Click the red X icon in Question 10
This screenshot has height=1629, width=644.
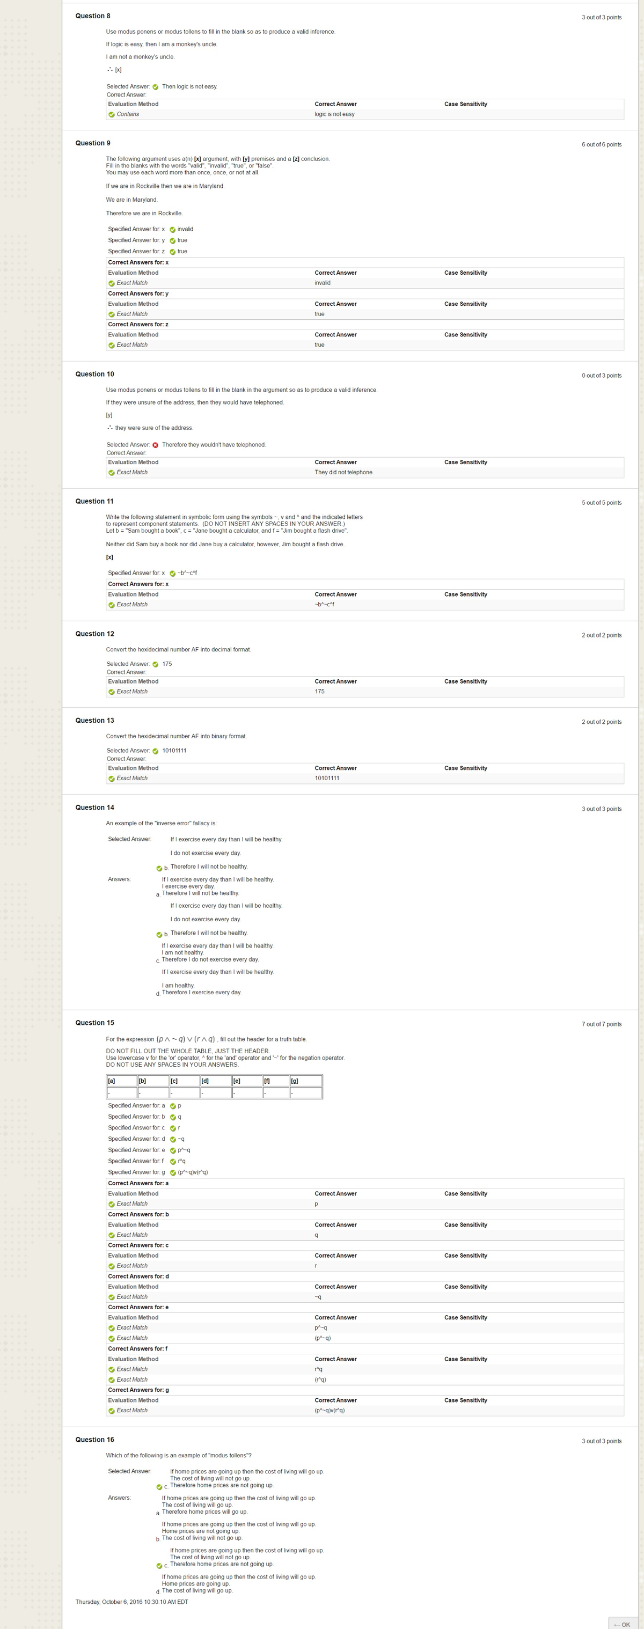coord(156,445)
